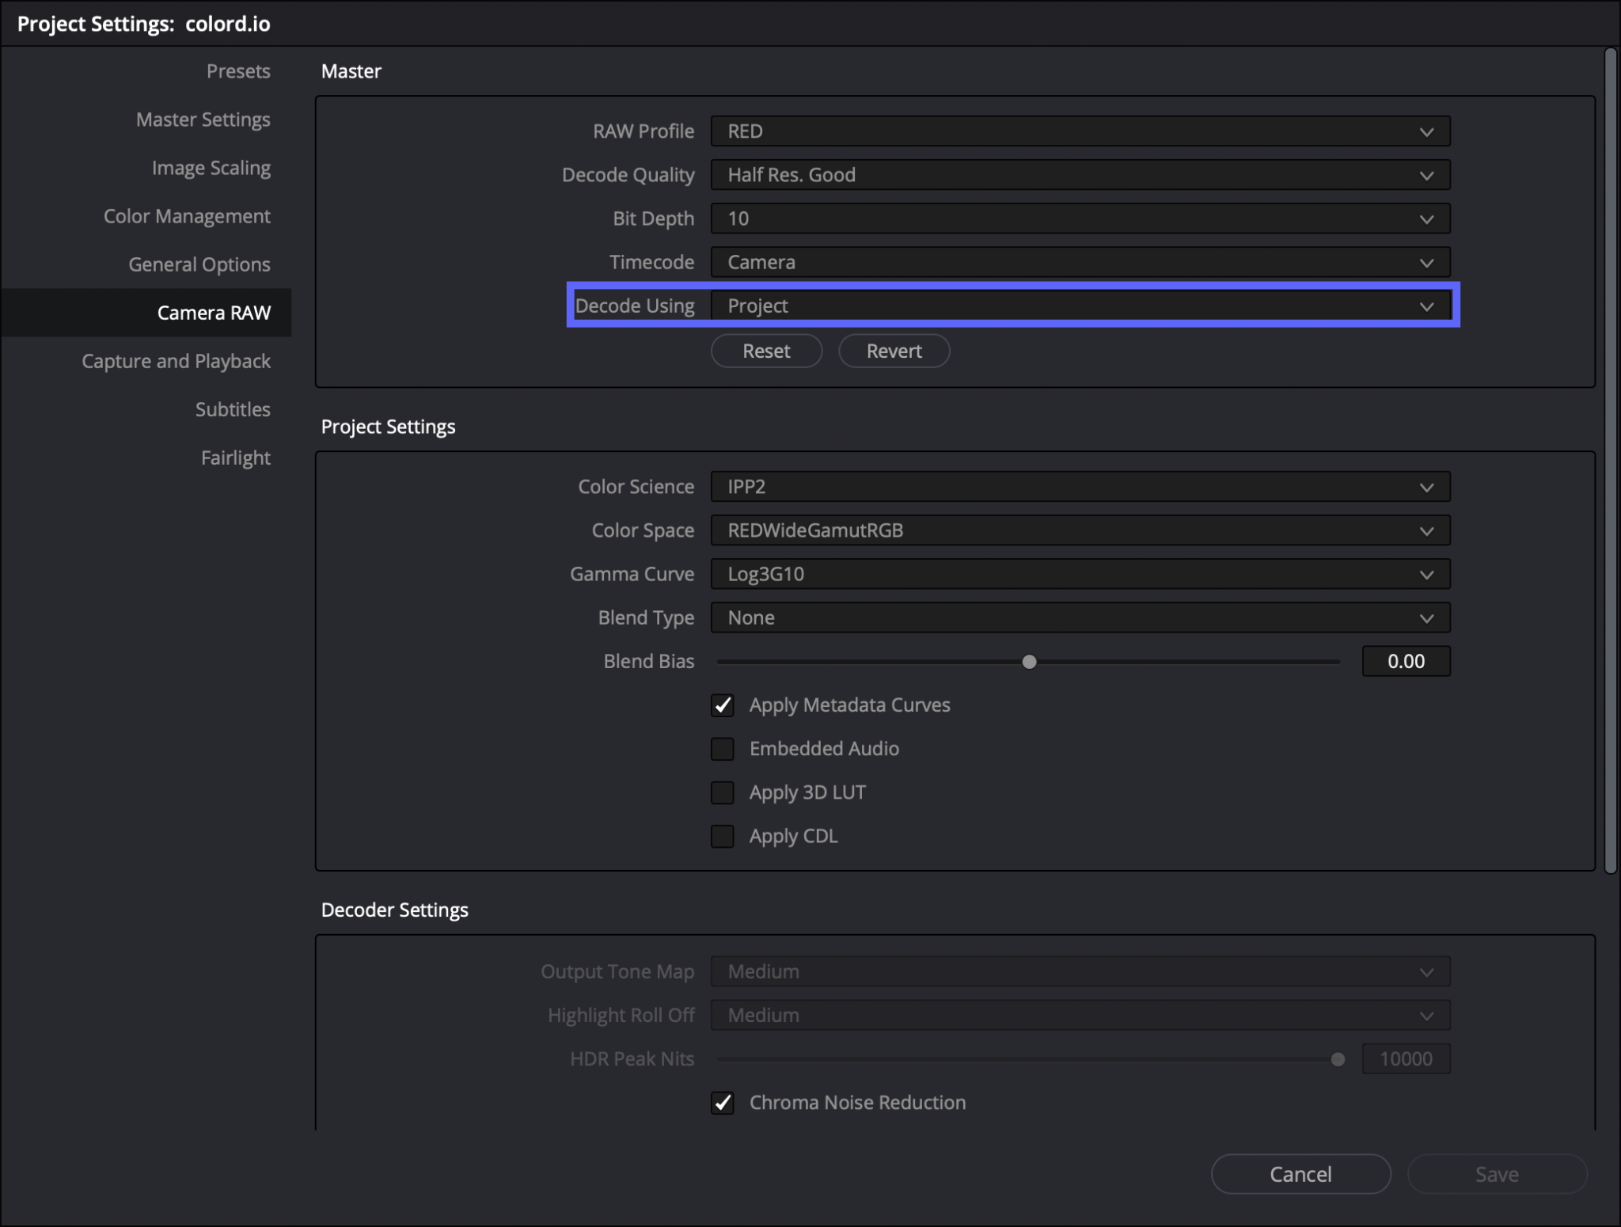Open the RAW Profile dropdown
Image resolution: width=1621 pixels, height=1227 pixels.
point(1080,131)
